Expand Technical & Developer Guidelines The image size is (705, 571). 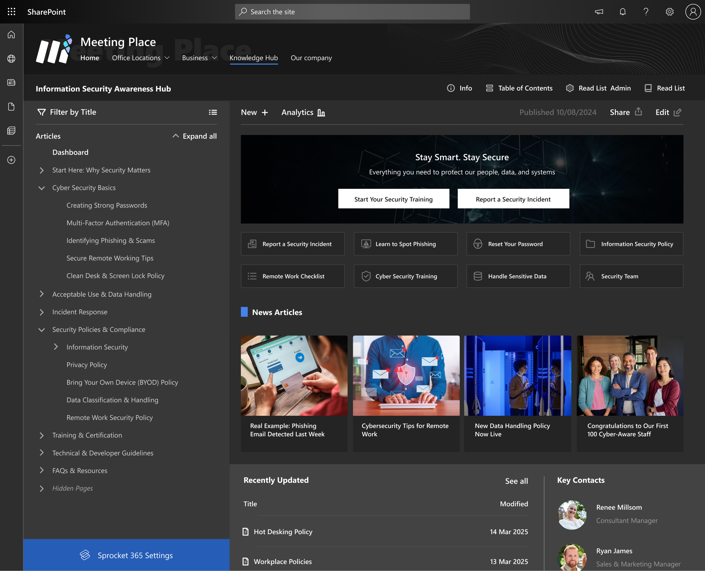coord(41,453)
